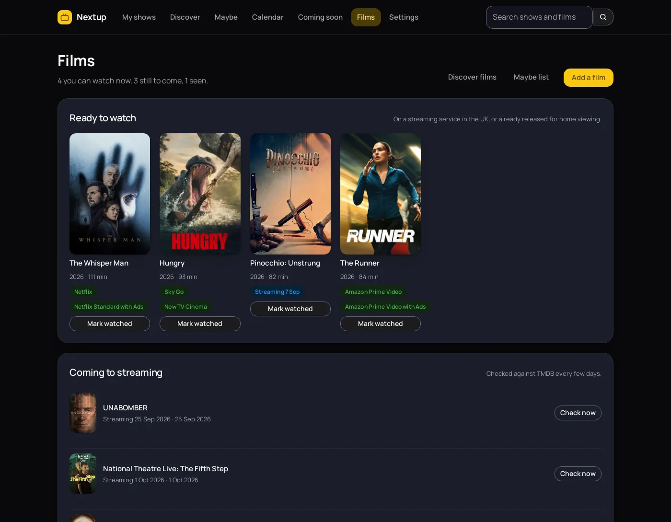The width and height of the screenshot is (671, 522).
Task: Open the Pinocchio: Unstrung poster
Action: pyautogui.click(x=290, y=194)
